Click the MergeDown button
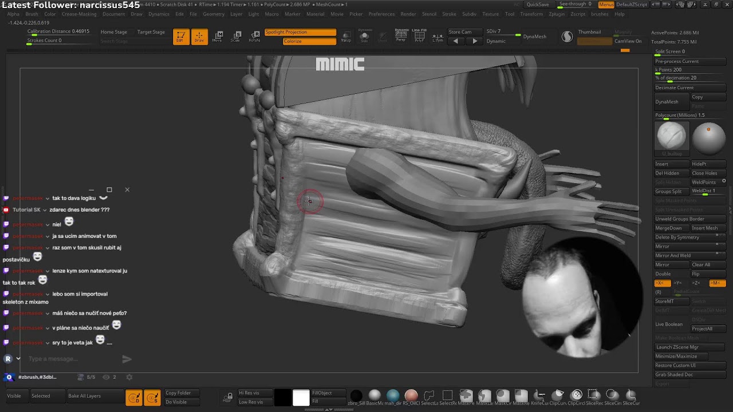Viewport: 733px width, 412px height. [x=672, y=228]
